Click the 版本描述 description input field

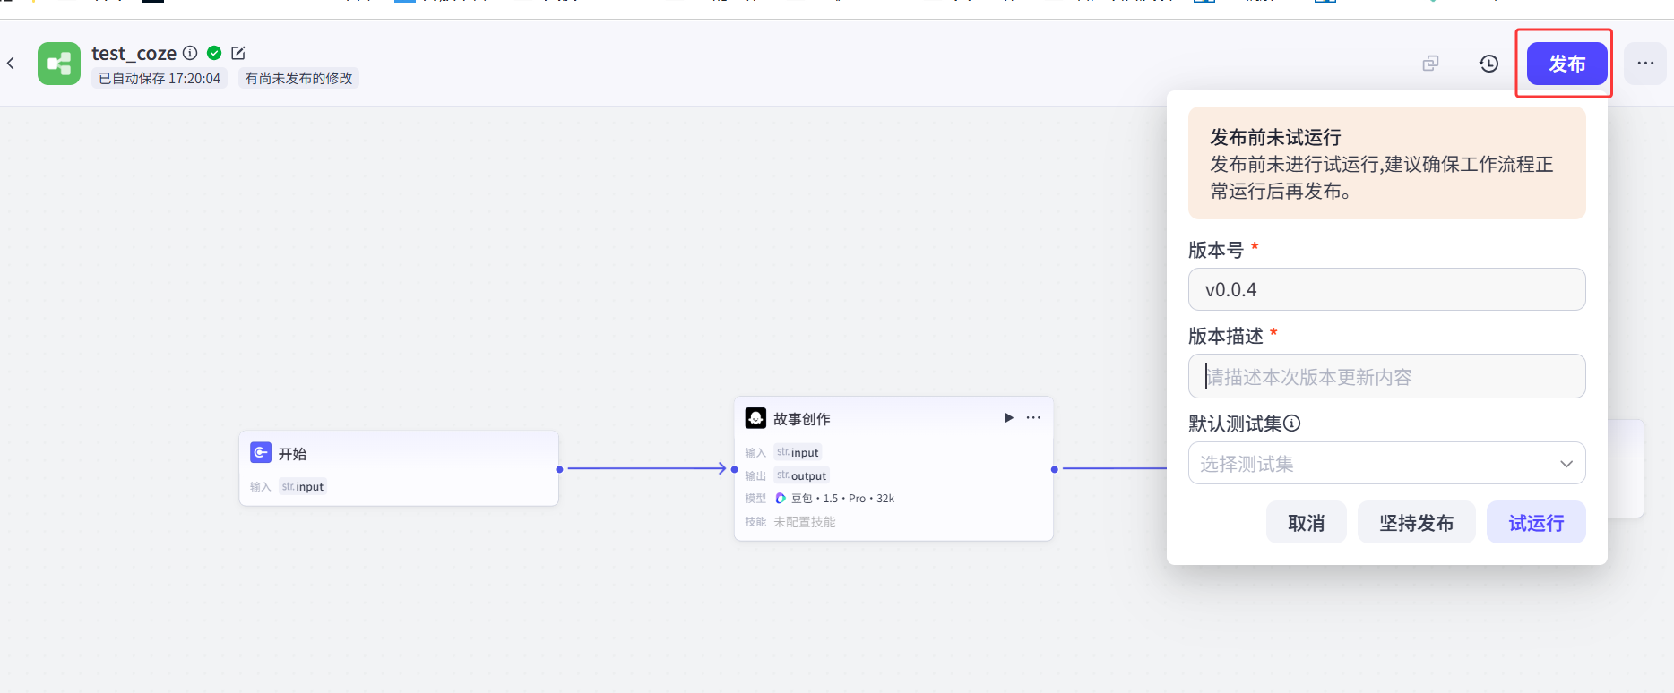click(x=1386, y=377)
